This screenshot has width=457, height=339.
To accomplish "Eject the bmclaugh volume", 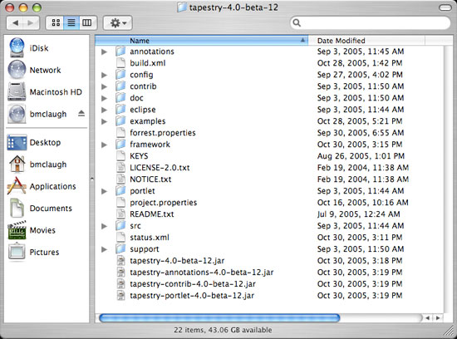I will [x=81, y=114].
